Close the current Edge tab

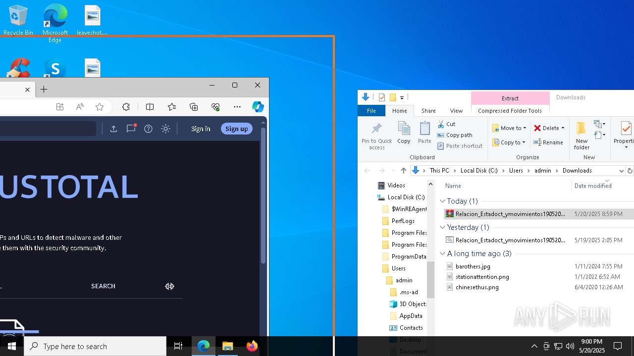(x=27, y=89)
